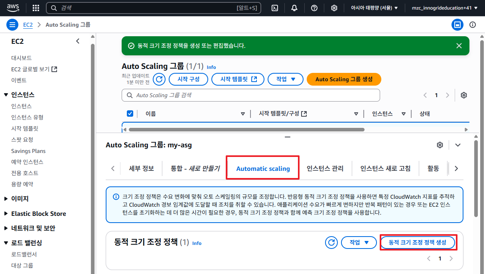Expand the 네트워크 및 보안 section
485x274 pixels.
click(6, 228)
